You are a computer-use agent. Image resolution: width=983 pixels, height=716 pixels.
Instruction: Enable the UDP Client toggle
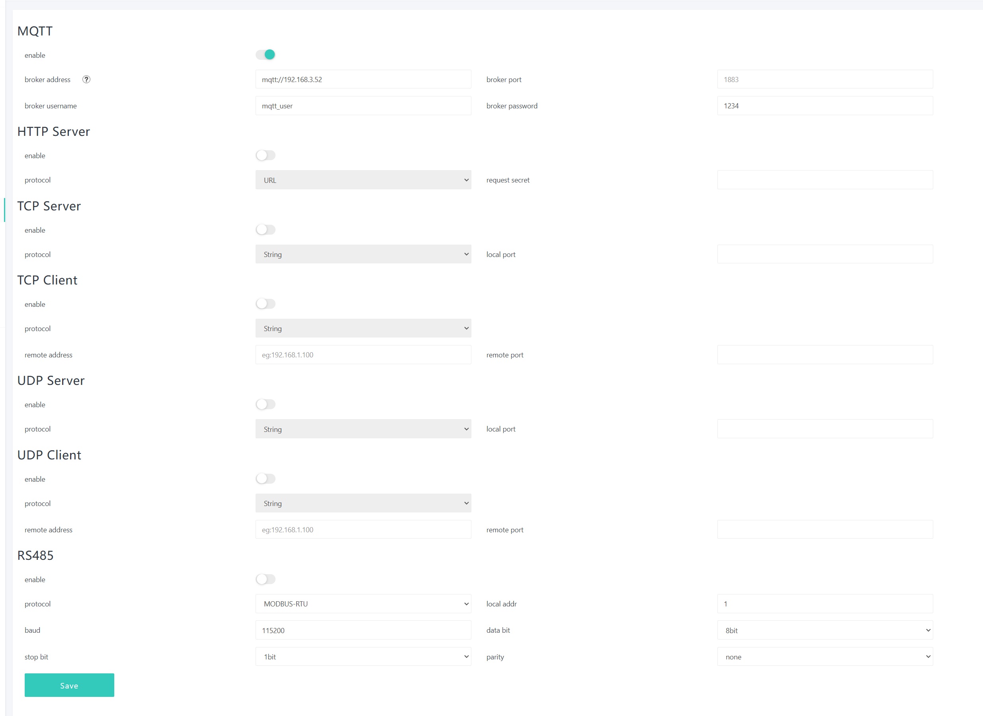265,479
